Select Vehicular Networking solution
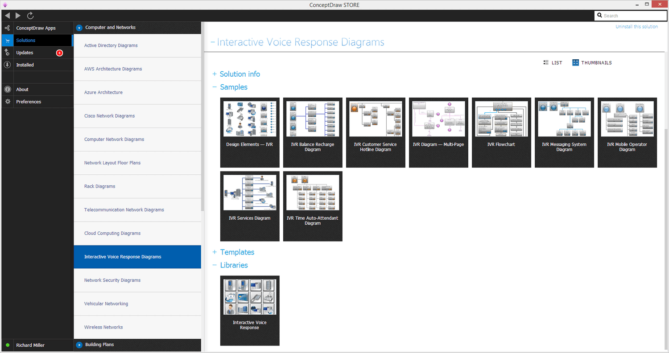The height and width of the screenshot is (353, 669). pos(137,304)
